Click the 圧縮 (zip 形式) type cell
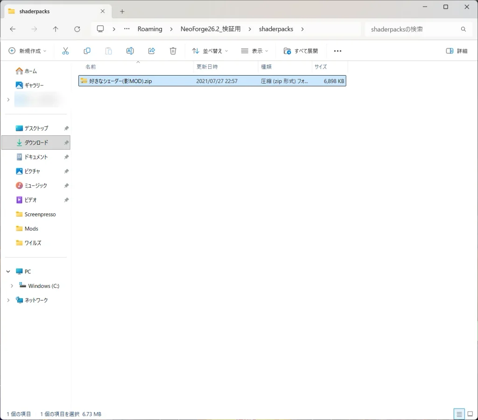The width and height of the screenshot is (478, 420). click(284, 81)
